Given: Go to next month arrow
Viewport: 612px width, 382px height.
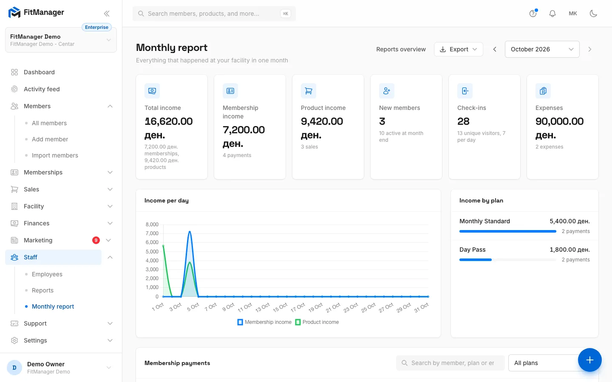Looking at the screenshot, I should tap(590, 49).
